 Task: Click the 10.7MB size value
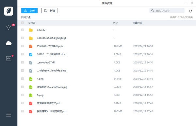tap(118, 111)
